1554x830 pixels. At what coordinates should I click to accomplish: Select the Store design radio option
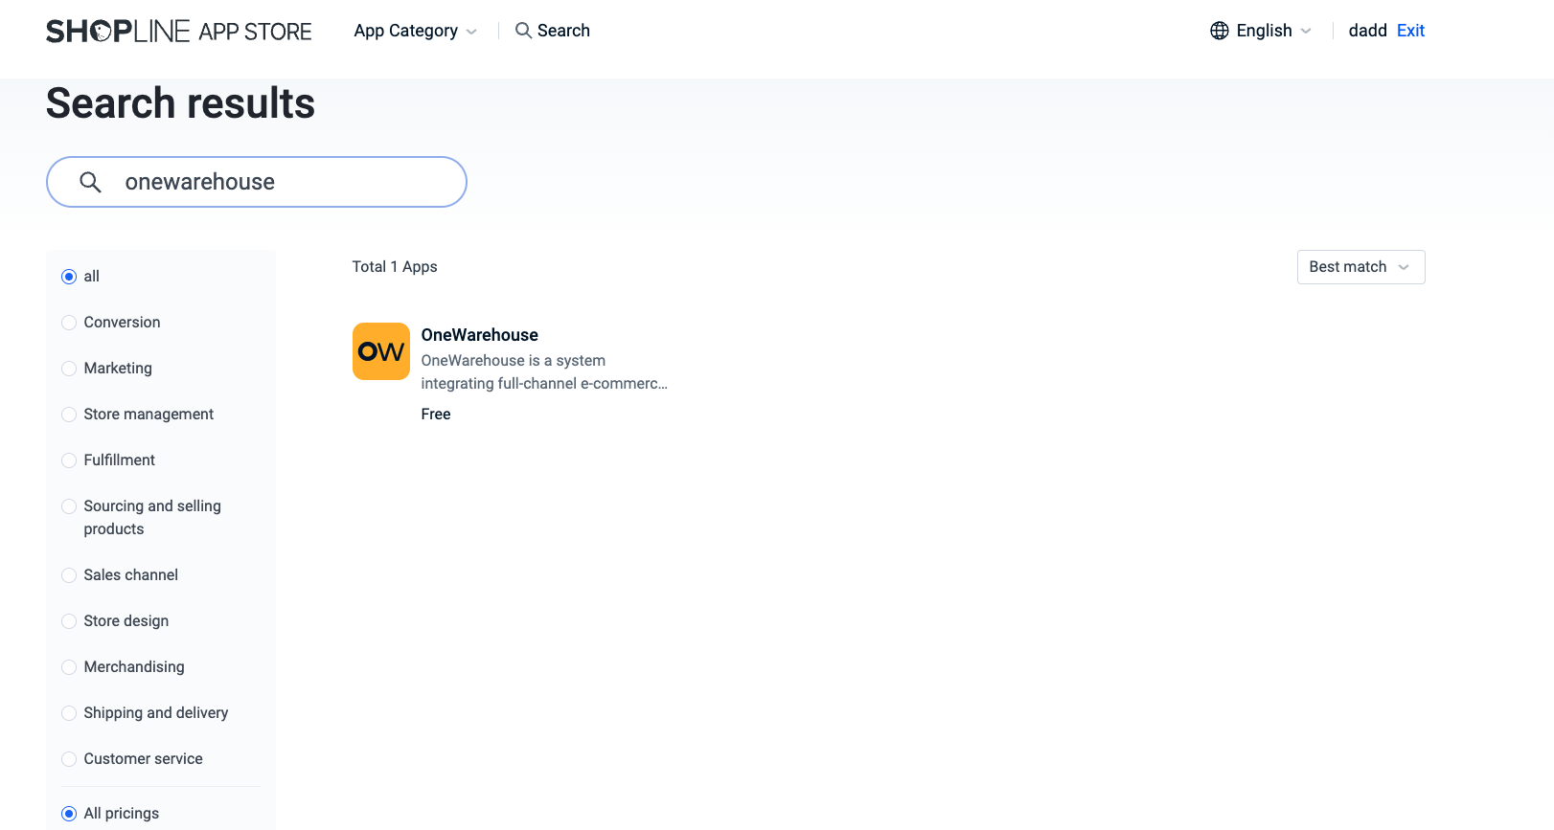click(69, 621)
